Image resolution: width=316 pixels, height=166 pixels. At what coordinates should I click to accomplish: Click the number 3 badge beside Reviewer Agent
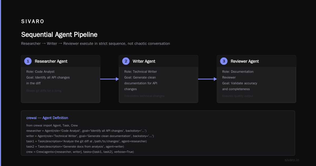pos(224,61)
